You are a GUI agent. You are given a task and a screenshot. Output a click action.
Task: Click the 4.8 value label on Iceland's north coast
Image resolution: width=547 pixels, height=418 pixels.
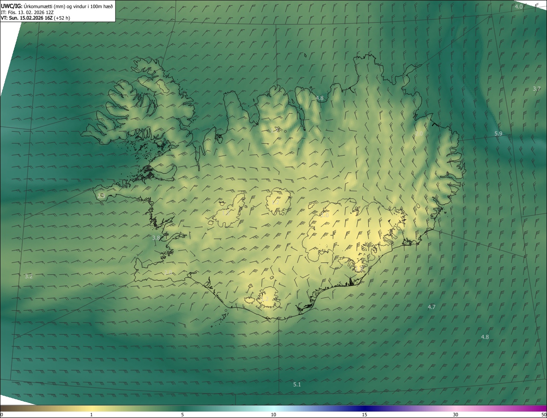click(x=320, y=98)
